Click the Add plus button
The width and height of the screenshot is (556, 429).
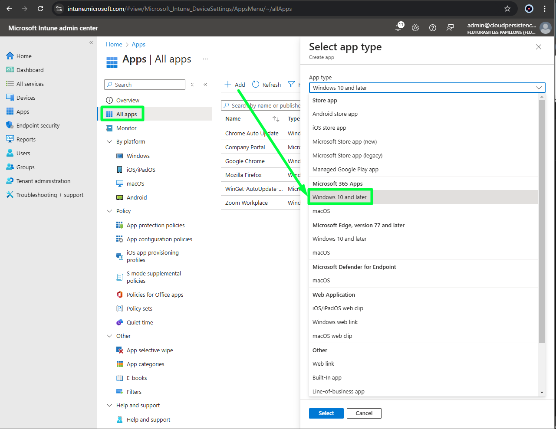(235, 85)
